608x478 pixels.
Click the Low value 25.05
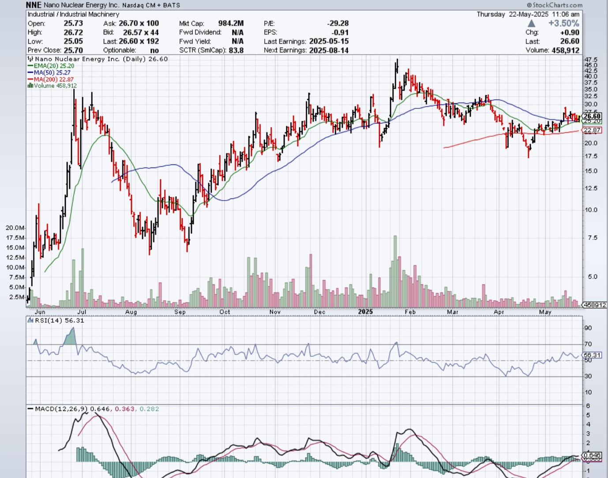click(x=73, y=41)
